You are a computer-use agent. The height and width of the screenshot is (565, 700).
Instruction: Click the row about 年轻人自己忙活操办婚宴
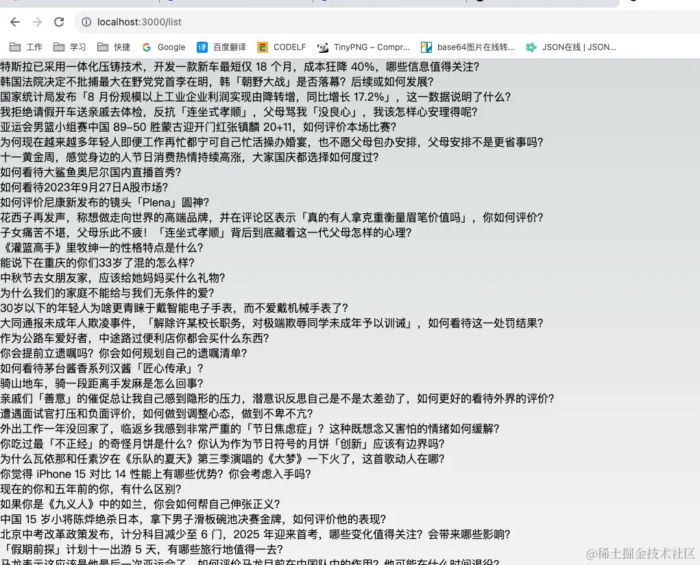click(x=272, y=143)
